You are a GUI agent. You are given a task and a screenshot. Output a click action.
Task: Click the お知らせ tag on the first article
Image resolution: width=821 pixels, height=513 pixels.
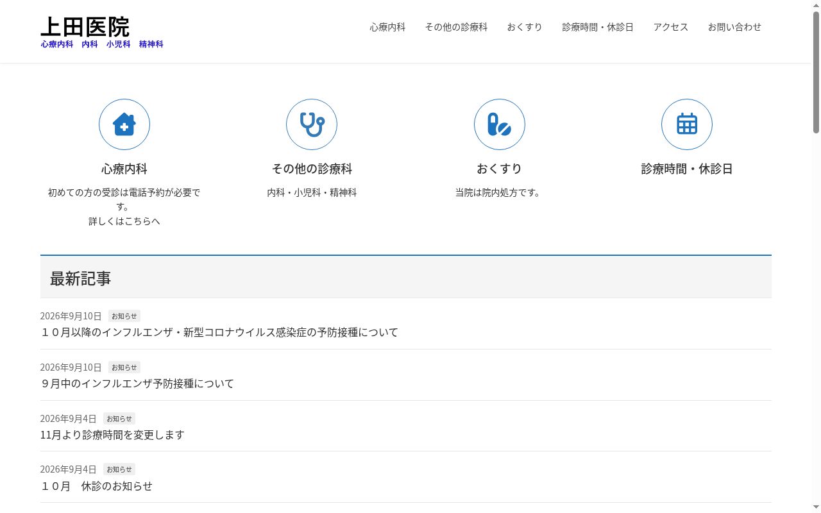coord(124,316)
